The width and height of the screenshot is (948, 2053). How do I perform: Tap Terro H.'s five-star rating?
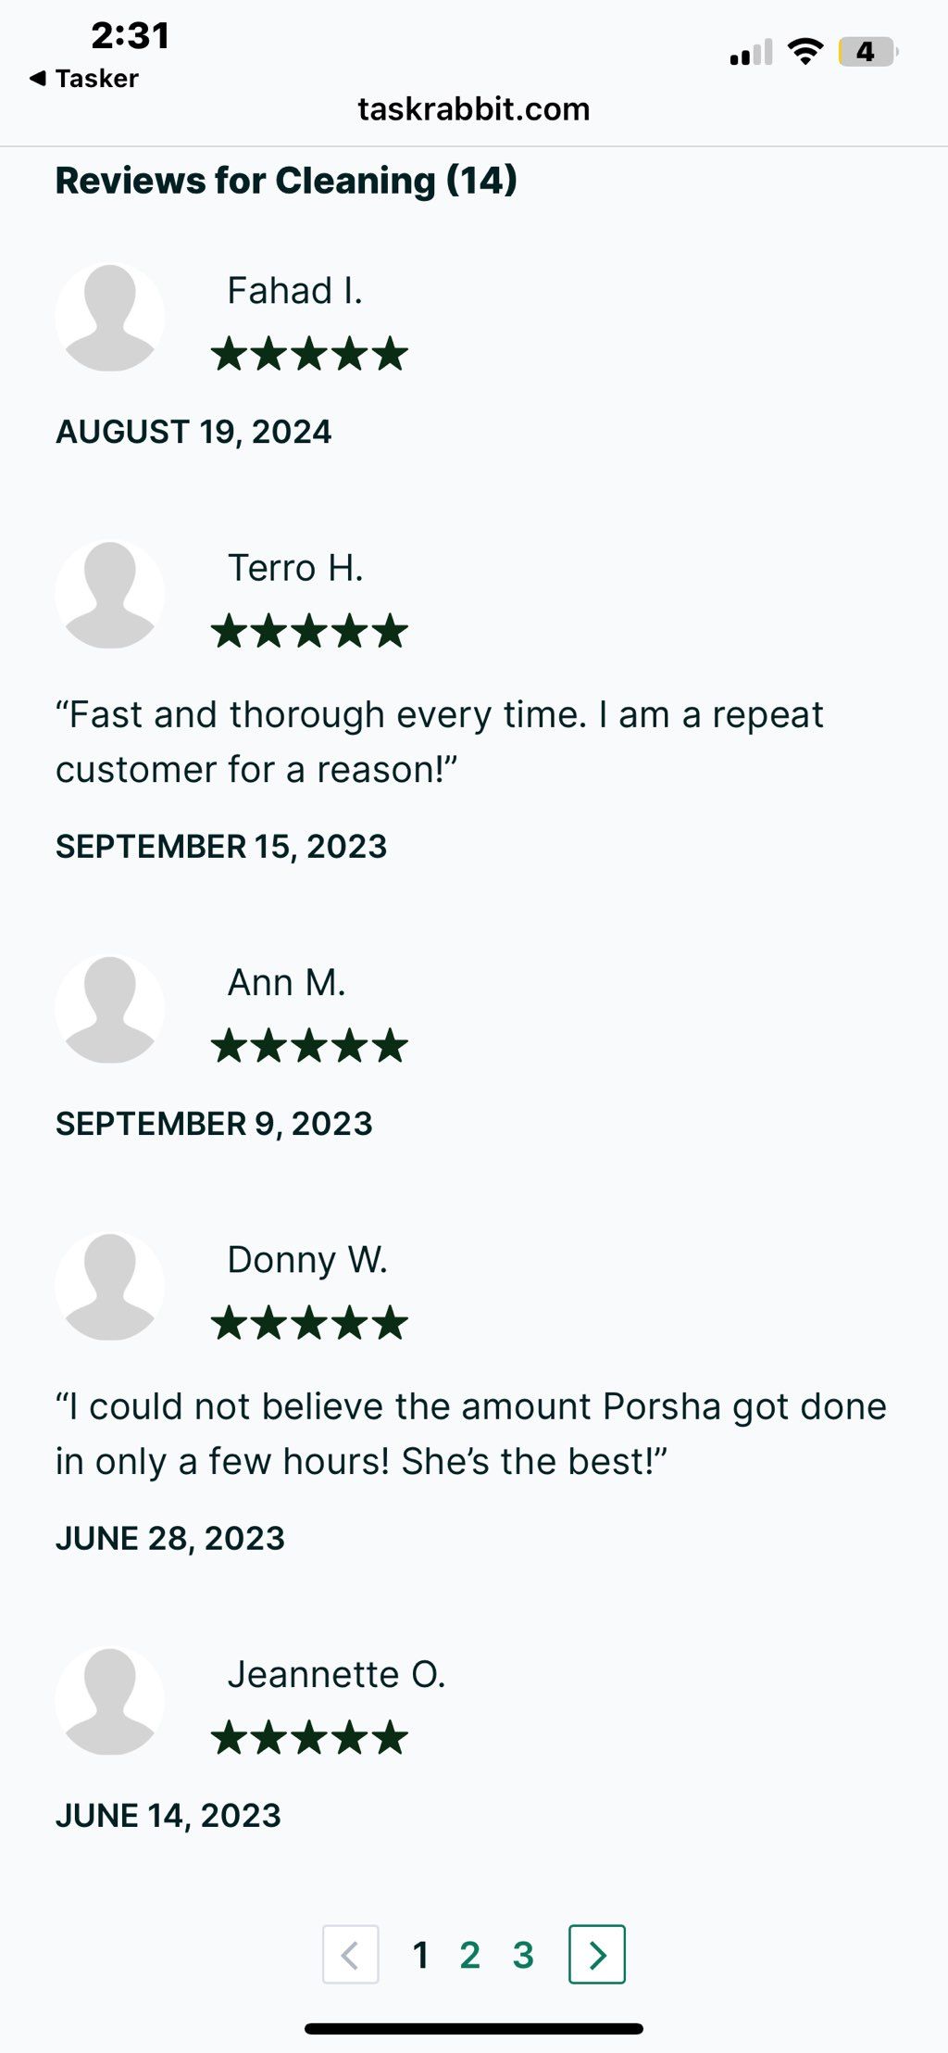point(309,631)
